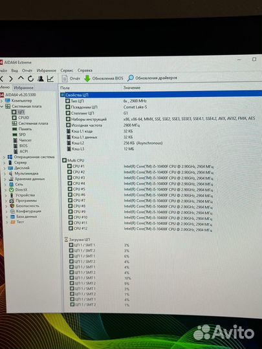Open the Отчёт menu

click(27, 70)
